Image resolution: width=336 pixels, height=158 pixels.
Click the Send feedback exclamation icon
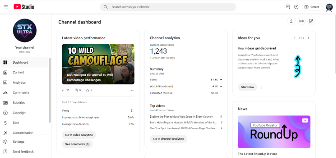(x=5, y=151)
